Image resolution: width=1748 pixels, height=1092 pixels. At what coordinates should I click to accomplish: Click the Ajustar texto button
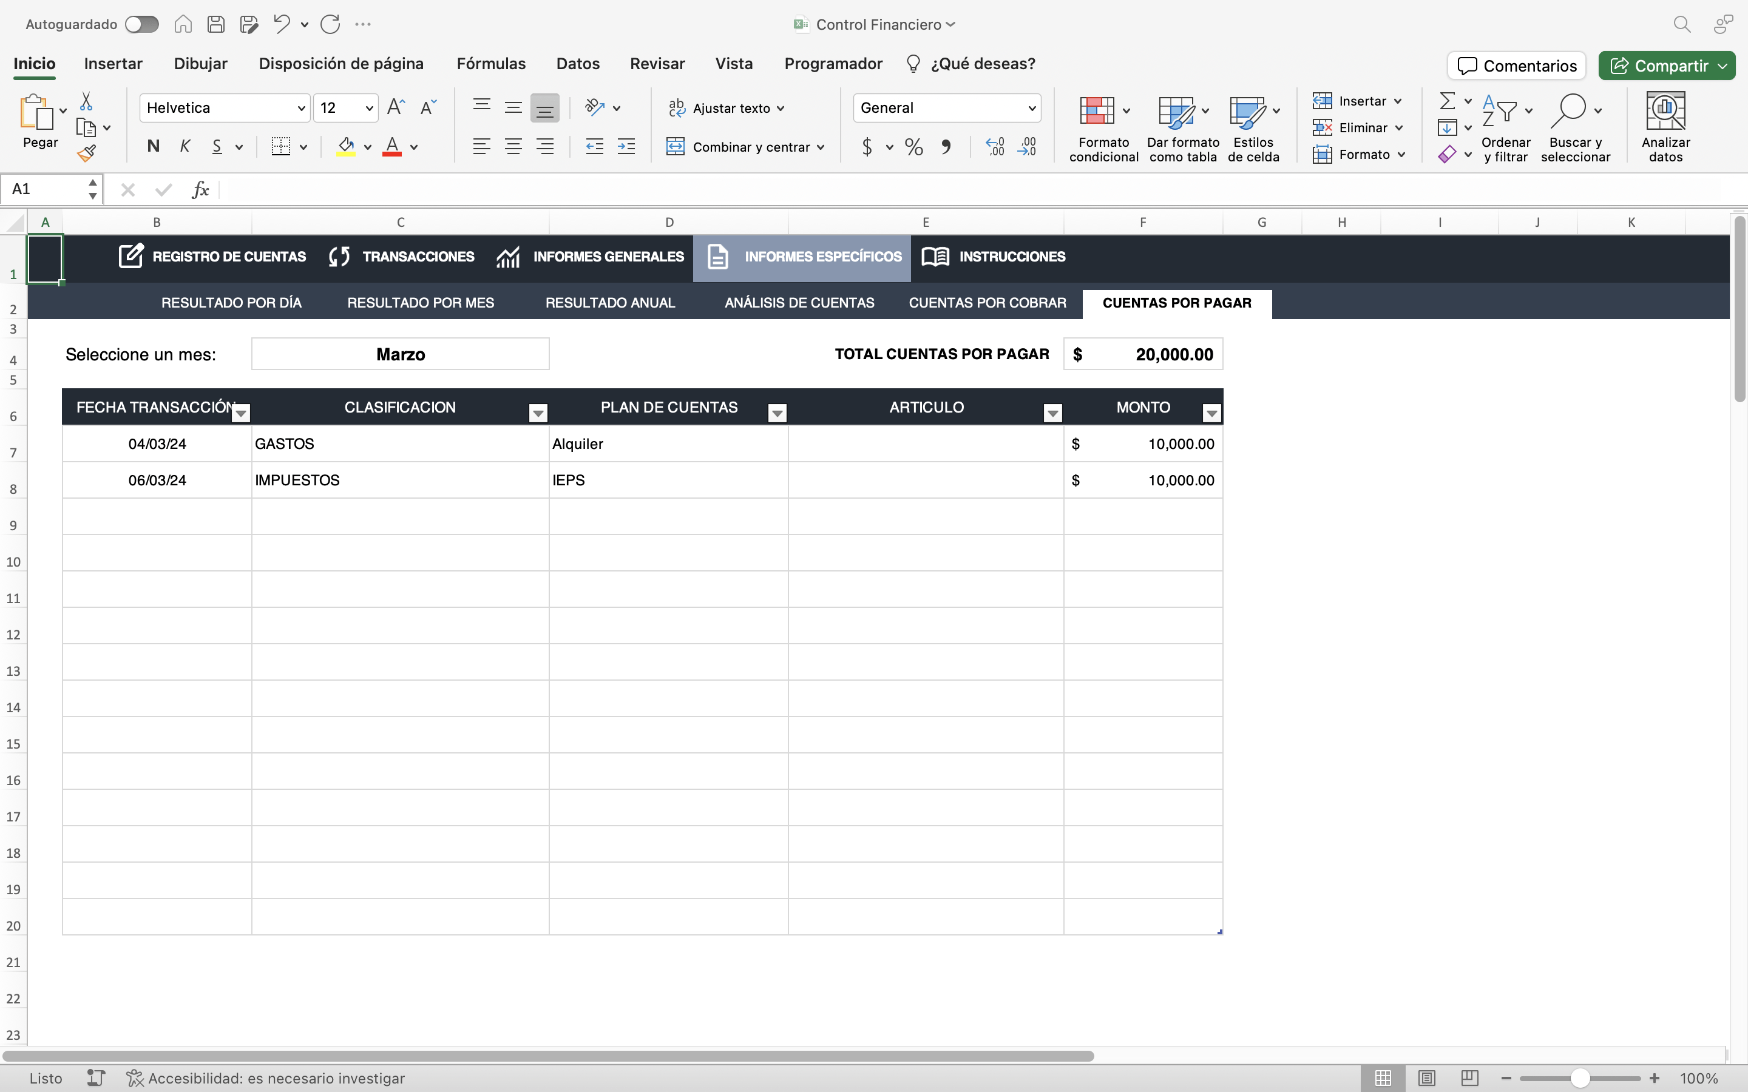pyautogui.click(x=726, y=109)
